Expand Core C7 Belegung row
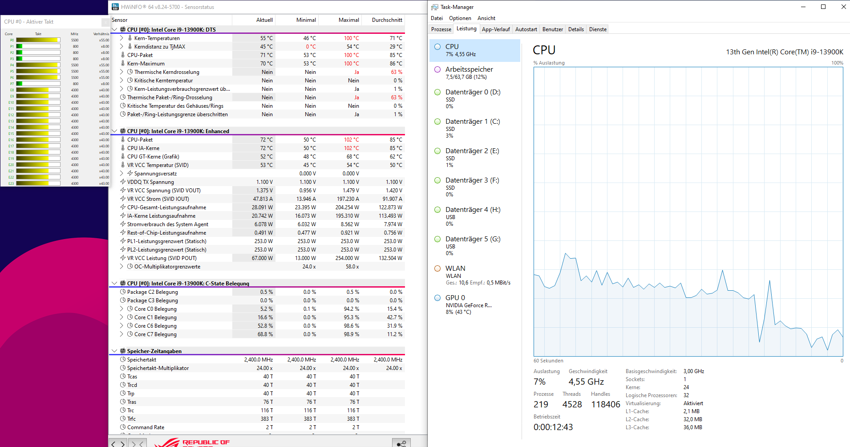 tap(121, 334)
